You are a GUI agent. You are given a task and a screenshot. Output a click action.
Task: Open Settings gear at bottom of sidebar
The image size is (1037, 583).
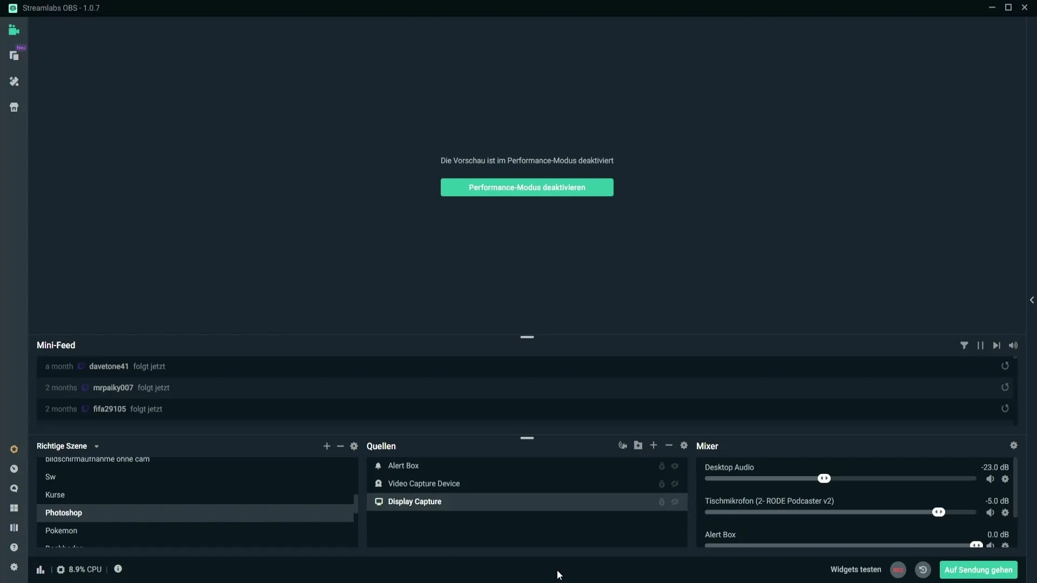(14, 567)
